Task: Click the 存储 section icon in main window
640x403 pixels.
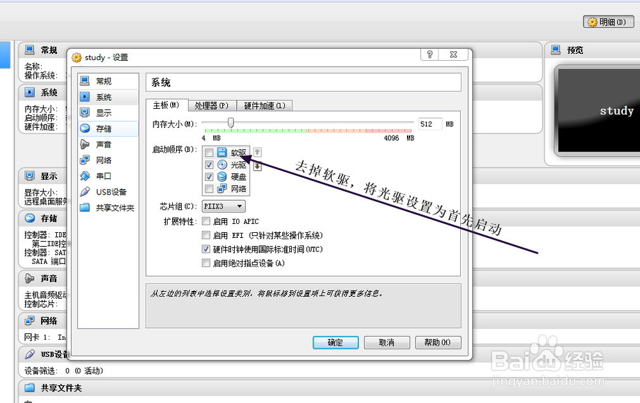Action: (29, 218)
